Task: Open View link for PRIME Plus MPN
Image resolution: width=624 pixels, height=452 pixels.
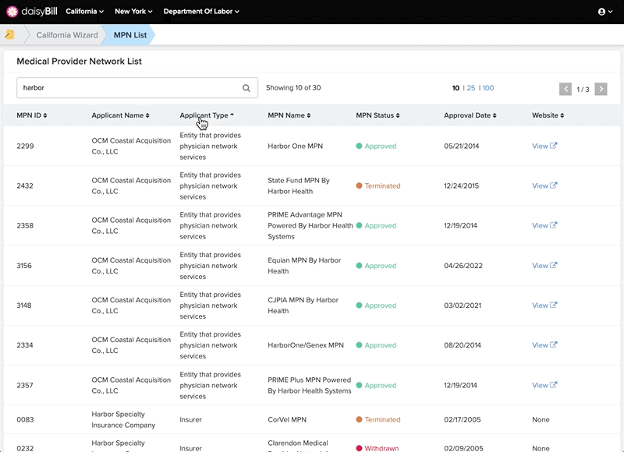Action: coord(540,385)
